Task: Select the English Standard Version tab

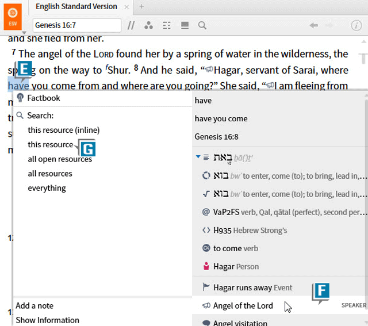Action: tap(76, 6)
